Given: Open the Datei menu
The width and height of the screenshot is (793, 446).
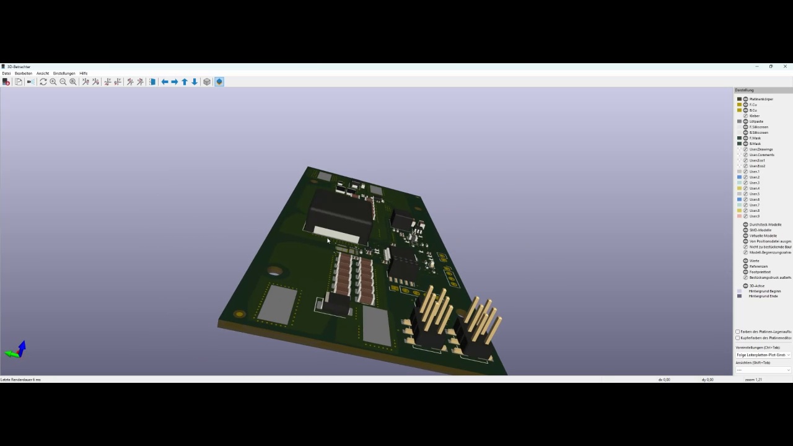Looking at the screenshot, I should coord(6,74).
